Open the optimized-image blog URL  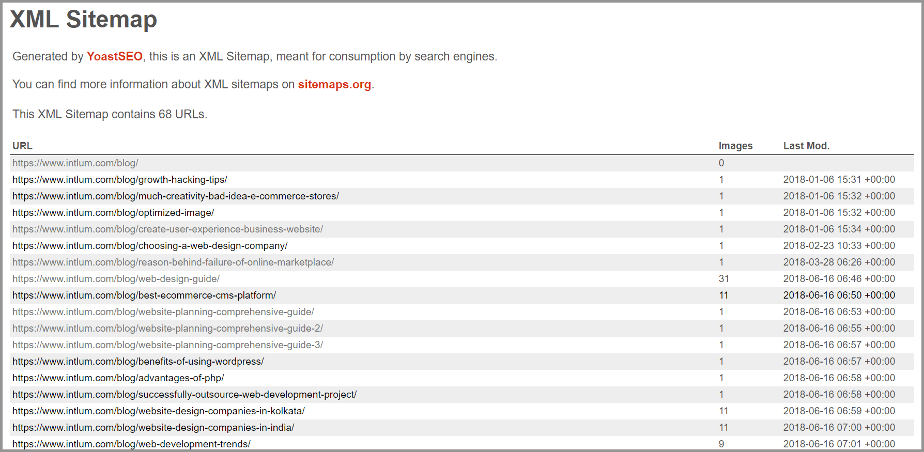pyautogui.click(x=113, y=213)
